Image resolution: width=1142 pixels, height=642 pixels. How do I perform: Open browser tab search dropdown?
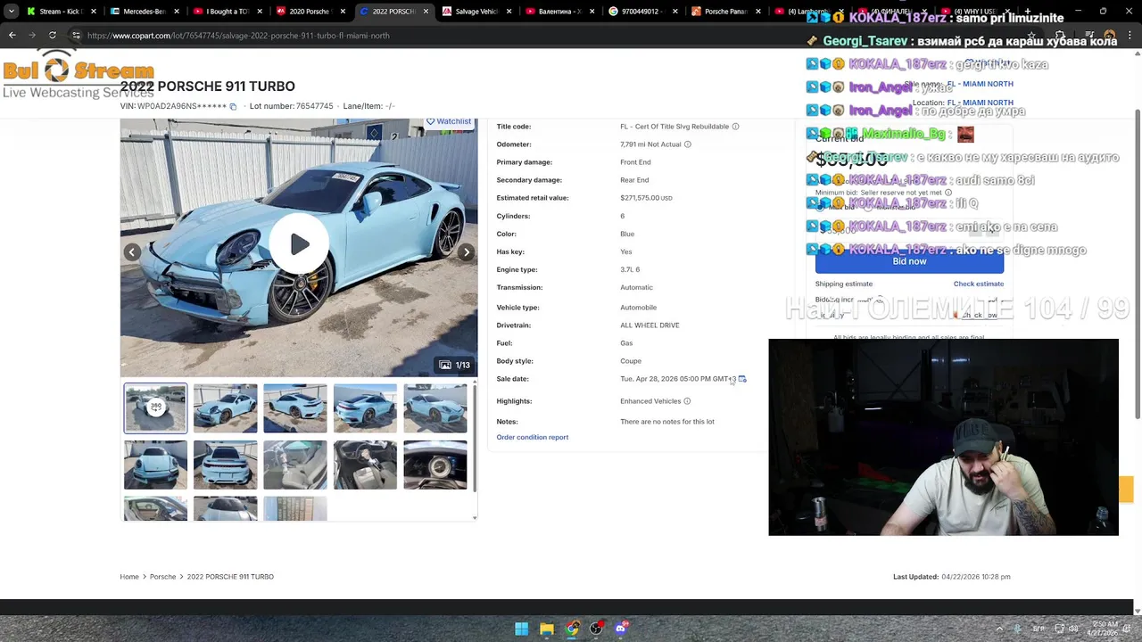tap(12, 12)
